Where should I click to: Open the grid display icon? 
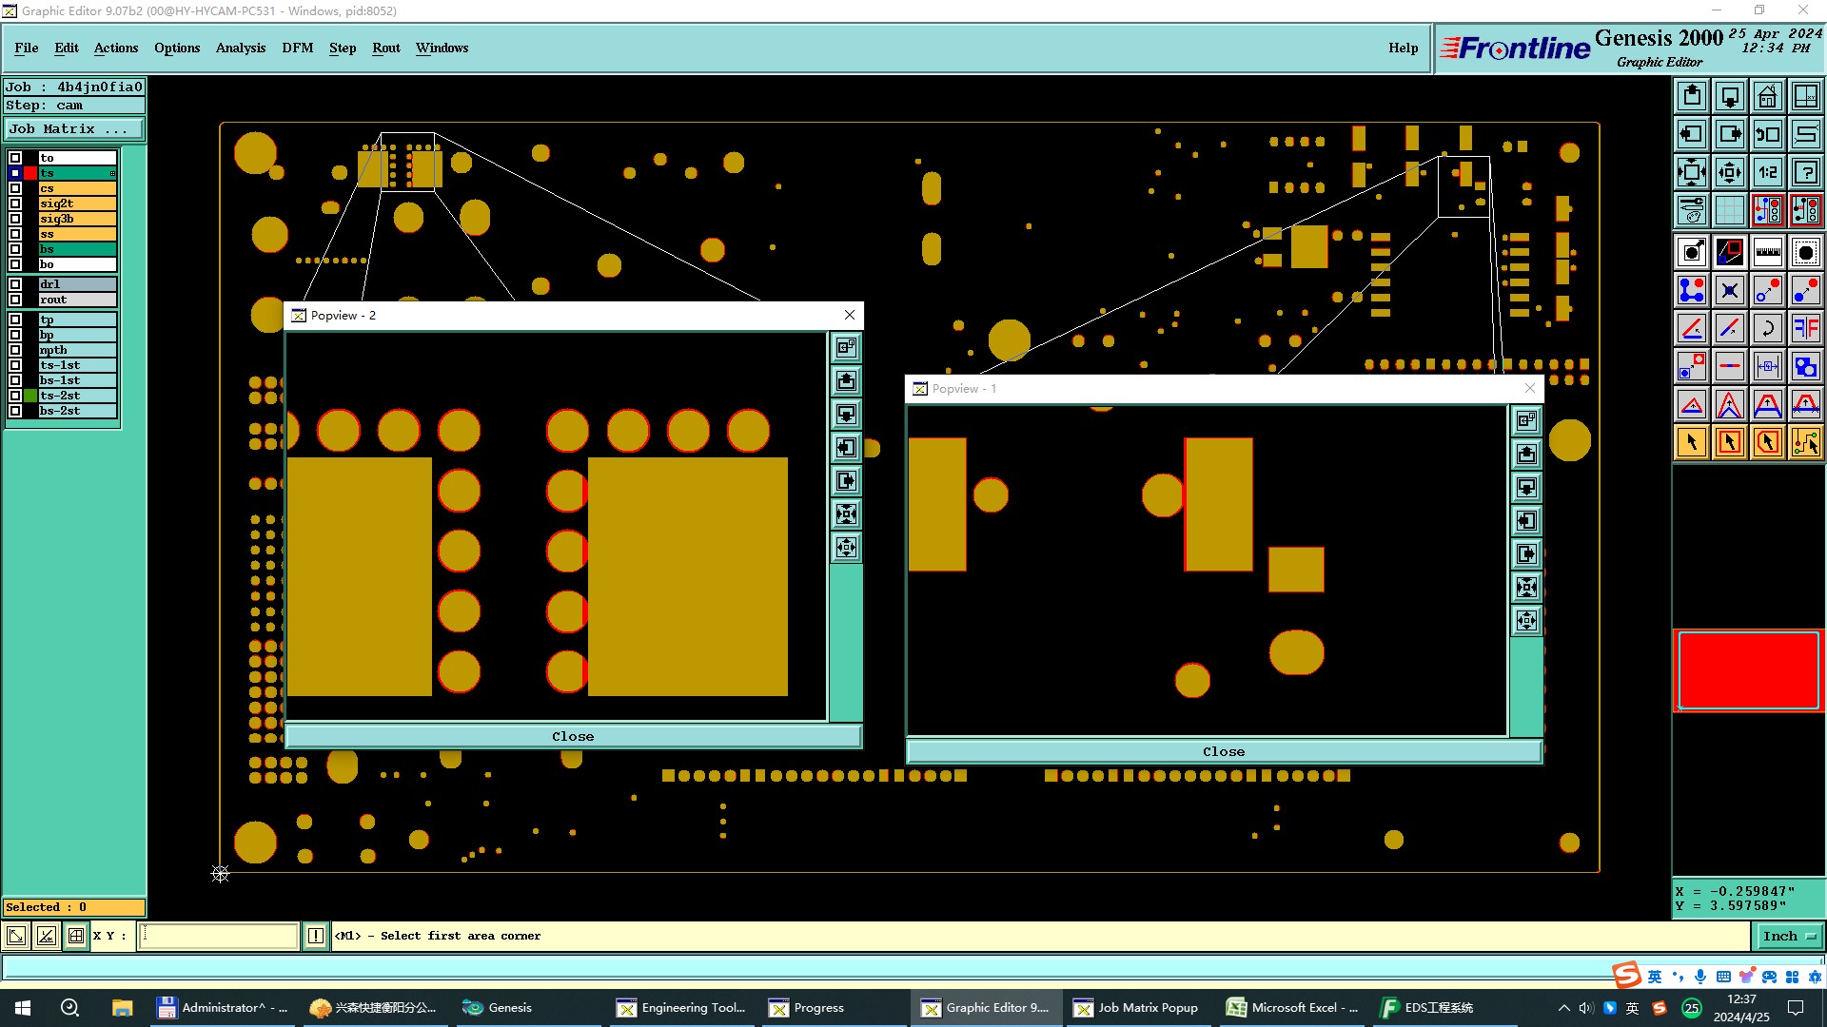click(1729, 210)
